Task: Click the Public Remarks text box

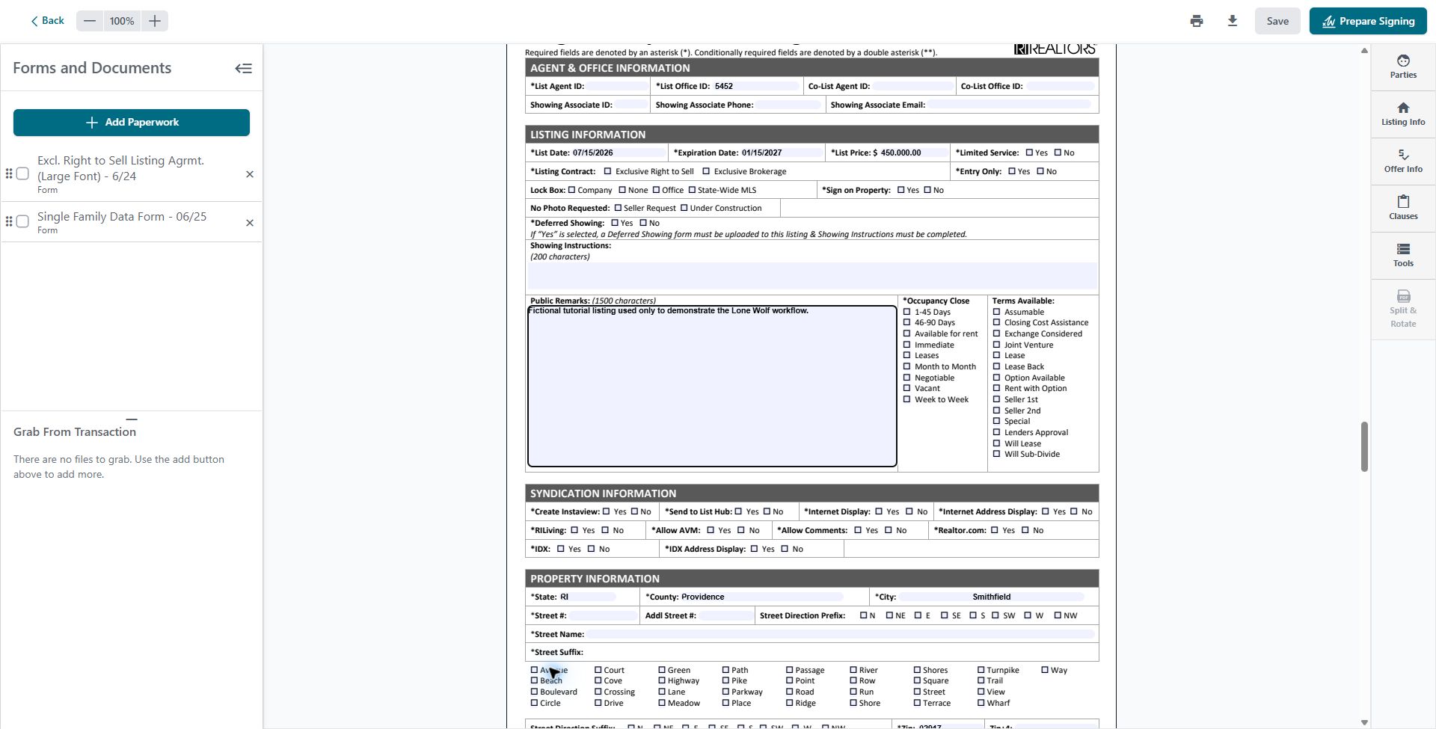Action: click(712, 386)
